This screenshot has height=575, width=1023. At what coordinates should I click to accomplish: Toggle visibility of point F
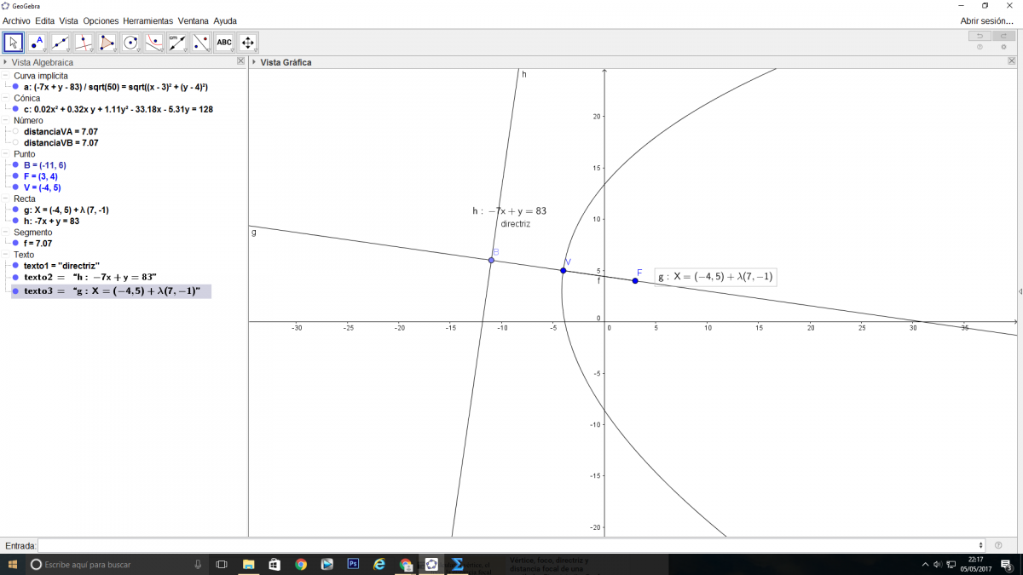pos(15,176)
